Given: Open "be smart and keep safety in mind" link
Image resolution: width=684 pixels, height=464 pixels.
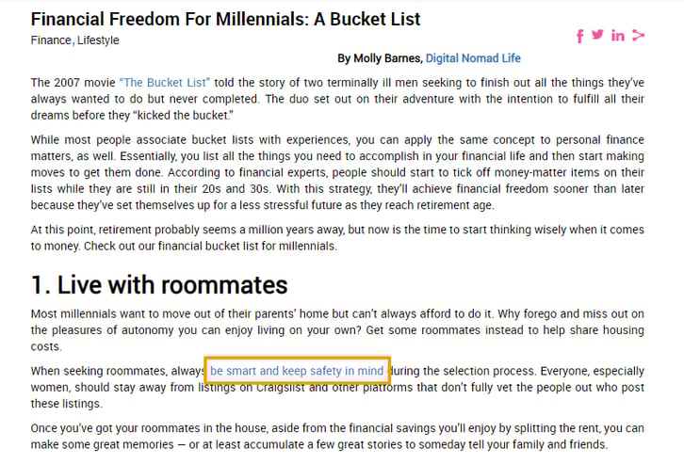Looking at the screenshot, I should pos(297,371).
